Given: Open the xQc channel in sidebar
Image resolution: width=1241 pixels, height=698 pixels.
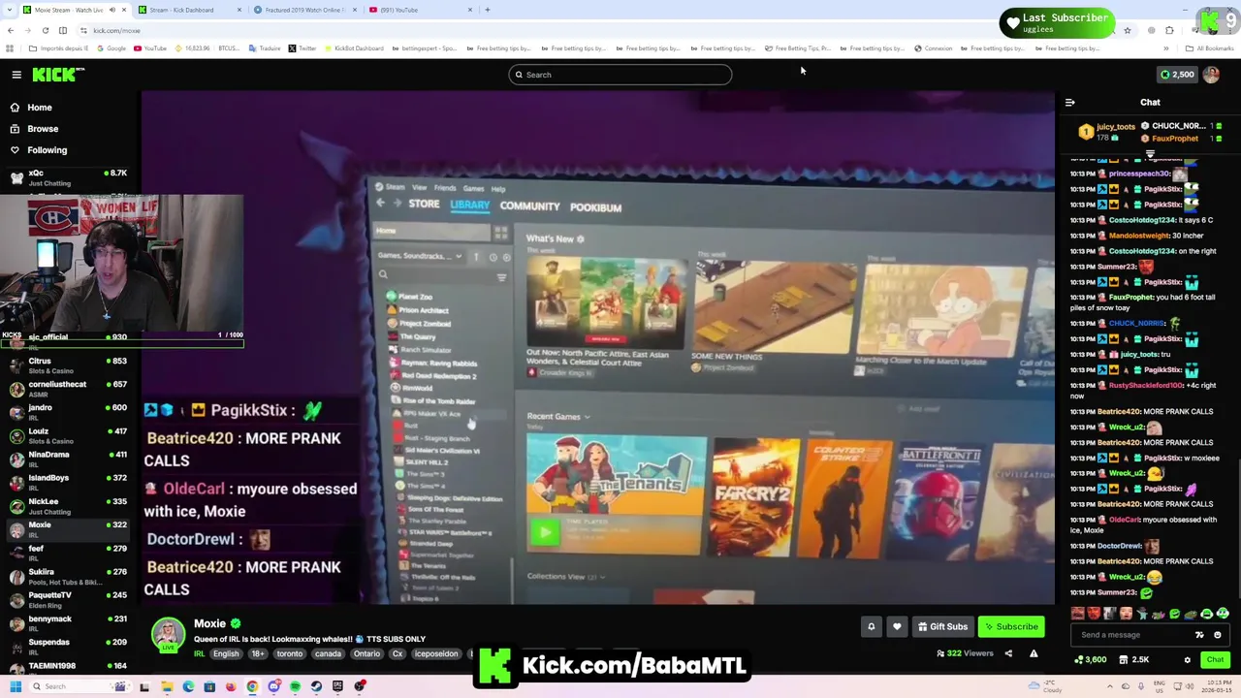Looking at the screenshot, I should (68, 177).
